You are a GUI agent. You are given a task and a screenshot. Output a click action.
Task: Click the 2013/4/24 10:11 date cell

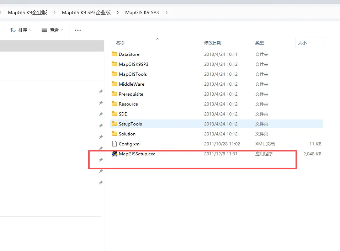tap(221, 54)
